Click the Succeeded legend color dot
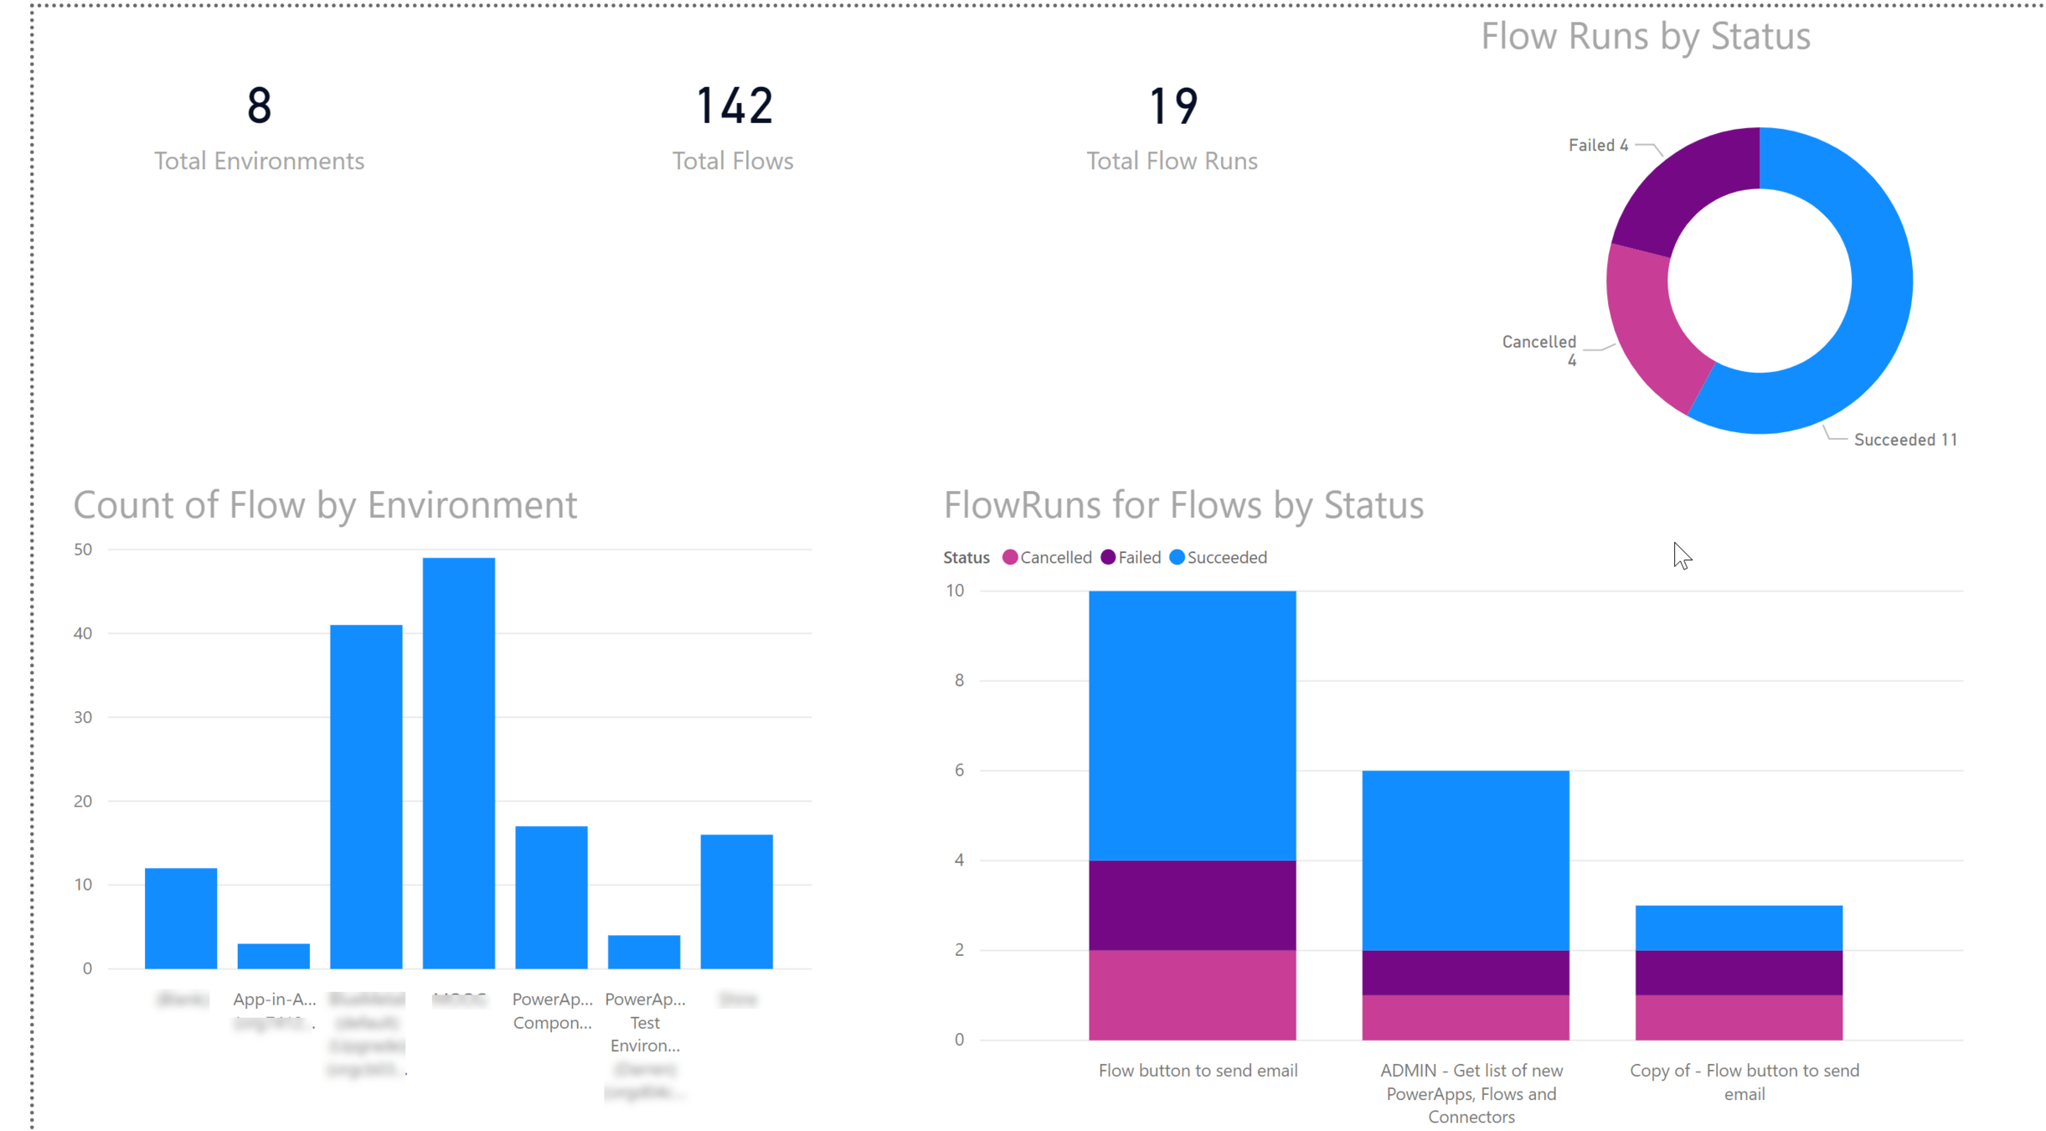 click(1178, 557)
